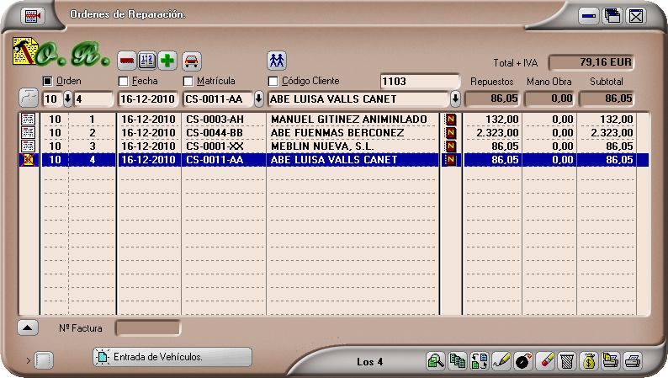Open dropdown arrow beside order series 10
This screenshot has height=378, width=668.
68,98
